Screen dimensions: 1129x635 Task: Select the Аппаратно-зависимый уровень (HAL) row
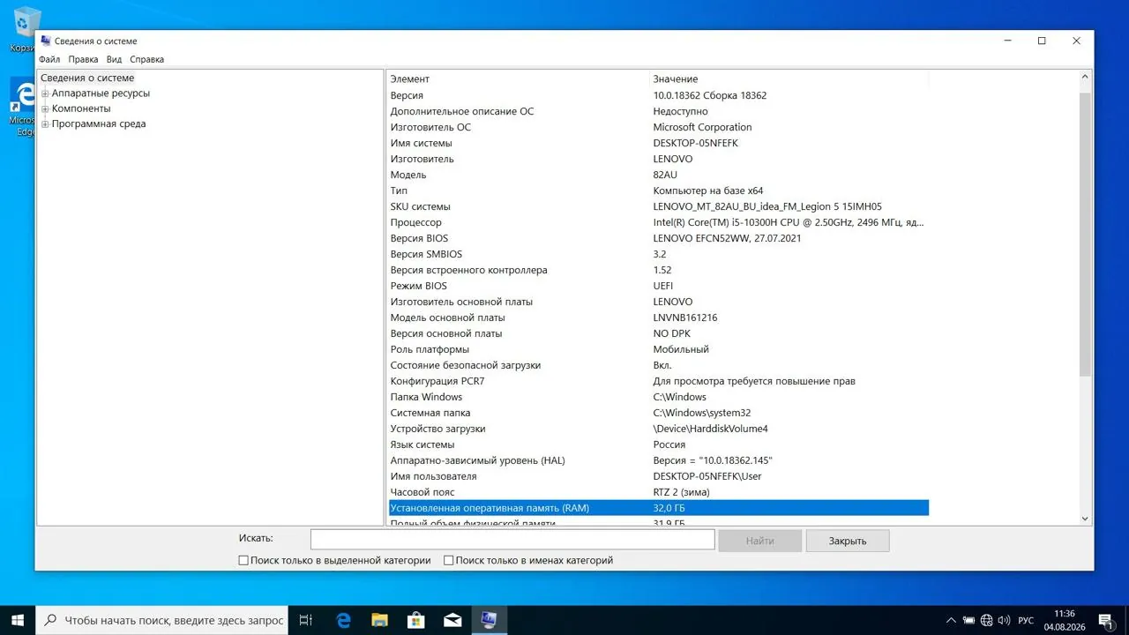[659, 460]
